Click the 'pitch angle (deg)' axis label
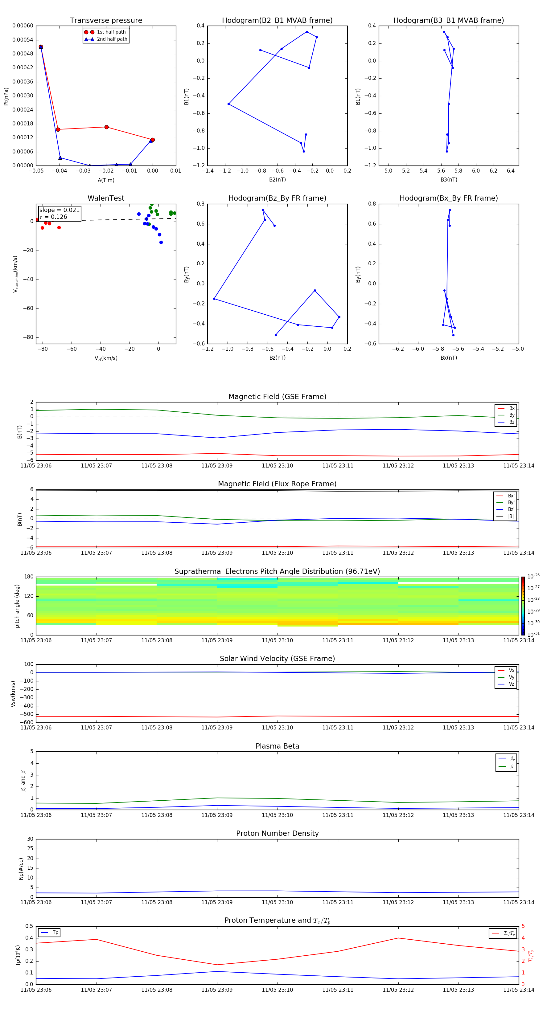The height and width of the screenshot is (1017, 555). (x=17, y=606)
